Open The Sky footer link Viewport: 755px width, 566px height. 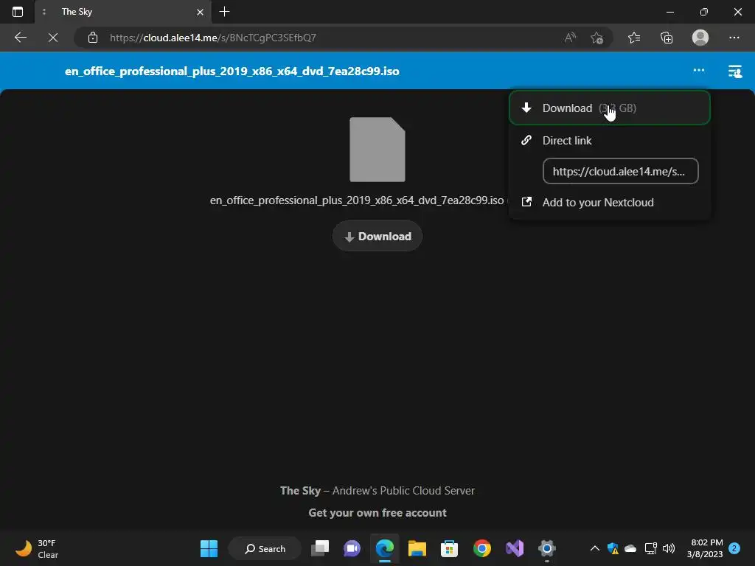click(x=300, y=491)
